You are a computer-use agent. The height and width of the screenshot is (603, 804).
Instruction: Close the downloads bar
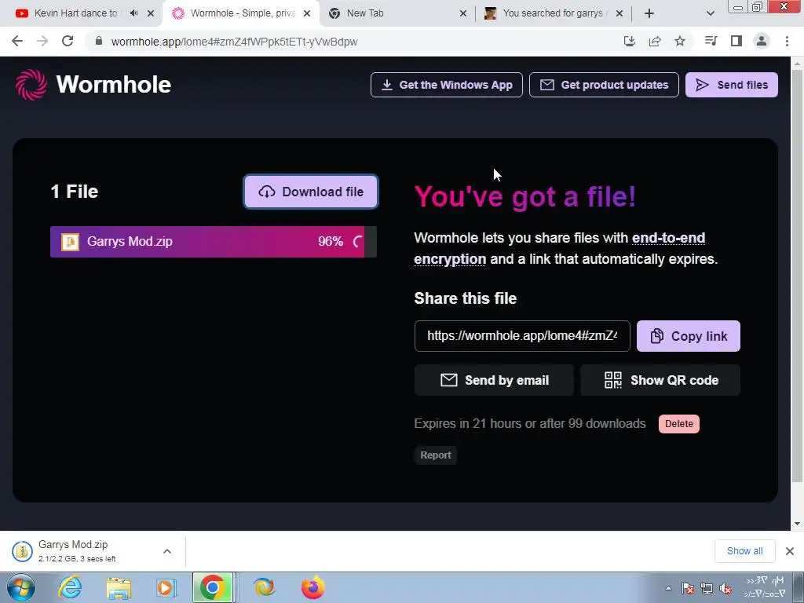(790, 551)
